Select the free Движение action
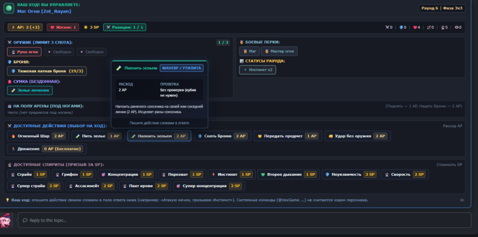This screenshot has width=478, height=237. click(x=47, y=149)
